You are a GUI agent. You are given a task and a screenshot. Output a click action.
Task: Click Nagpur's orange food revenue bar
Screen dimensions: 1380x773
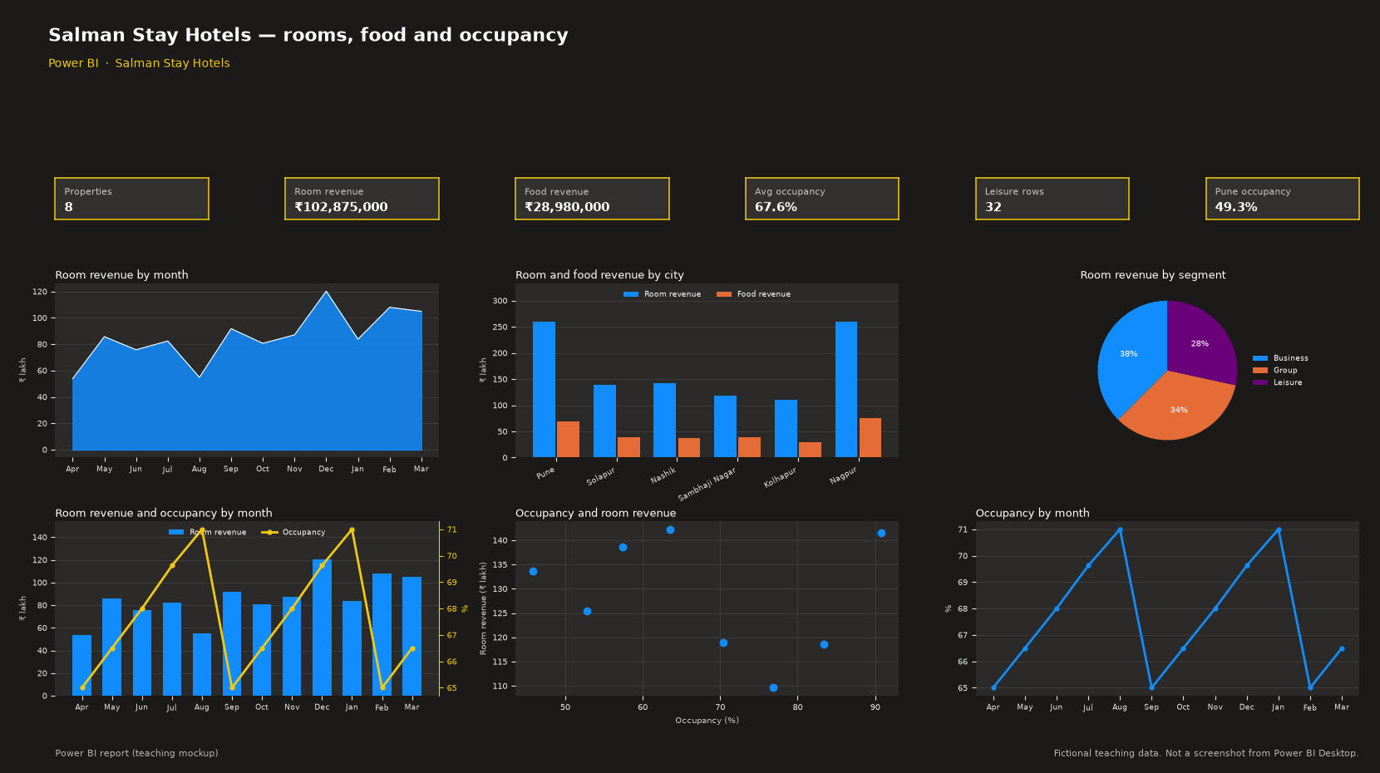pos(870,438)
